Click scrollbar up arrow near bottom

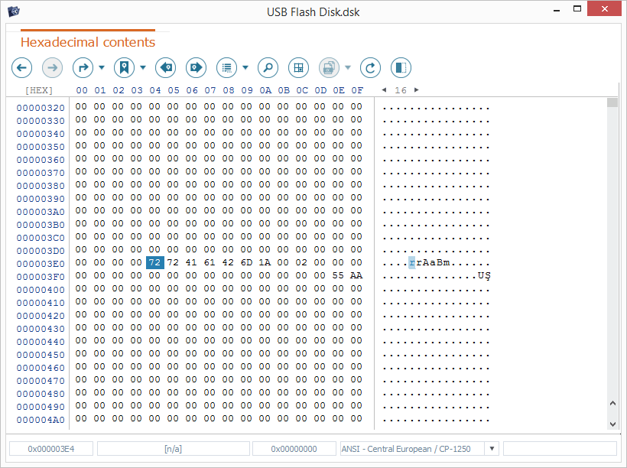click(x=612, y=403)
